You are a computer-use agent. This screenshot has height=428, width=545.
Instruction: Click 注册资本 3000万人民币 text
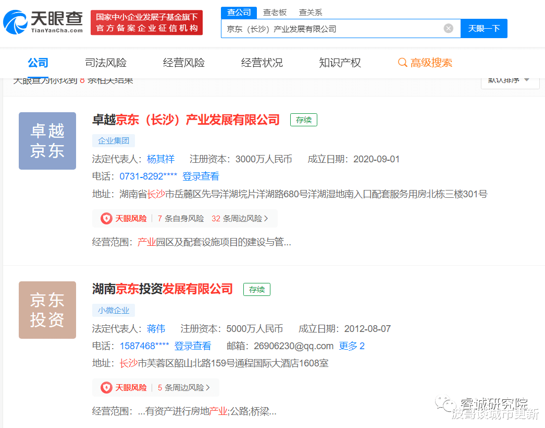tap(241, 159)
